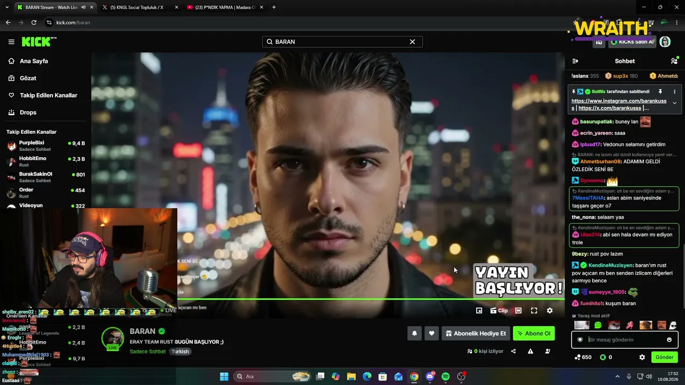685x385 pixels.
Task: Switch to the YouTube Madara tab
Action: pyautogui.click(x=225, y=7)
